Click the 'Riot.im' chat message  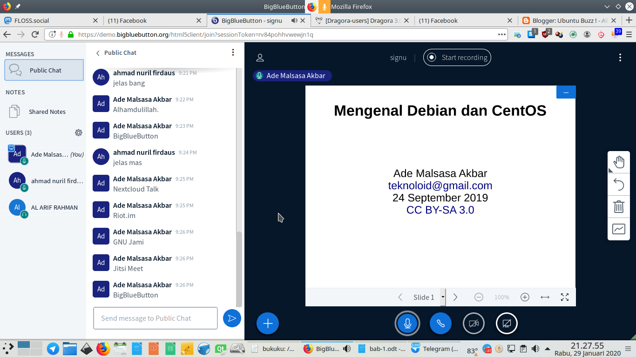pos(124,216)
